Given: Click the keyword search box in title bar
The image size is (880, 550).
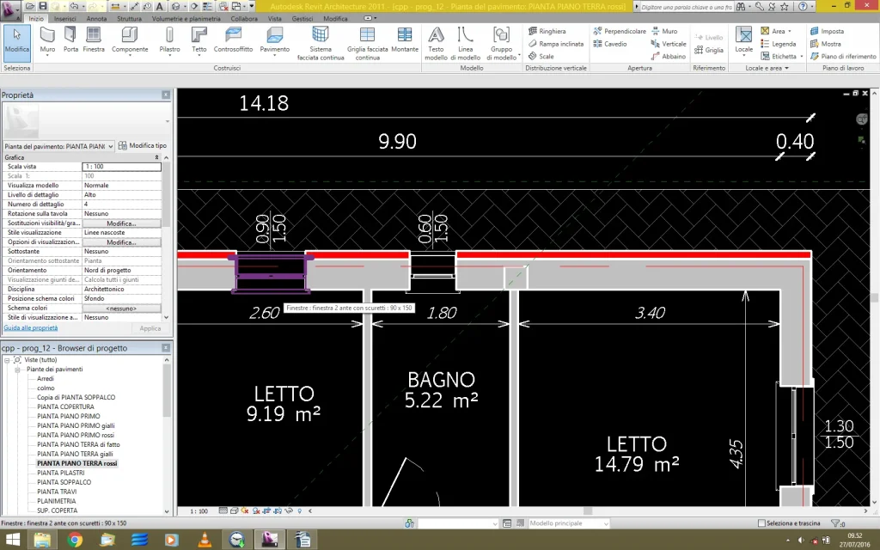Looking at the screenshot, I should [x=687, y=7].
